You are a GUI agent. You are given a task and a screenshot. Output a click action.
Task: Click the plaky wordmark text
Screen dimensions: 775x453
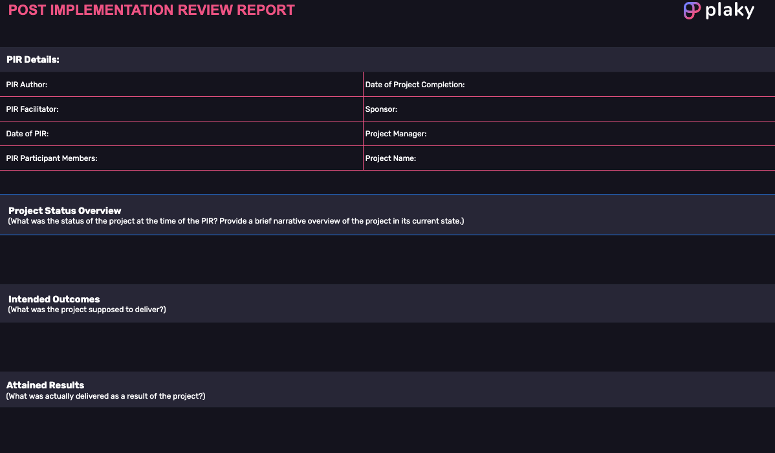pyautogui.click(x=730, y=11)
